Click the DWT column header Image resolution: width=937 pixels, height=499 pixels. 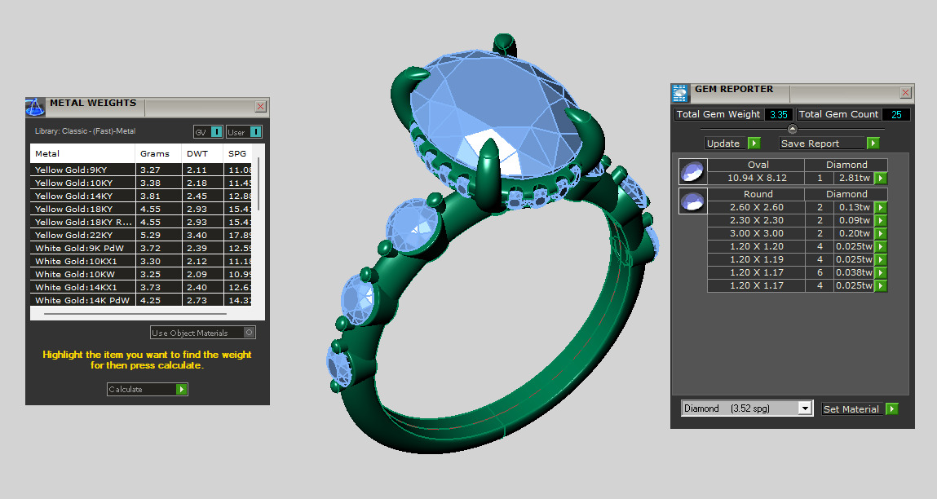tap(202, 153)
